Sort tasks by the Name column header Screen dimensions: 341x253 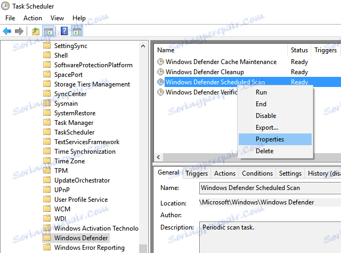[221, 50]
